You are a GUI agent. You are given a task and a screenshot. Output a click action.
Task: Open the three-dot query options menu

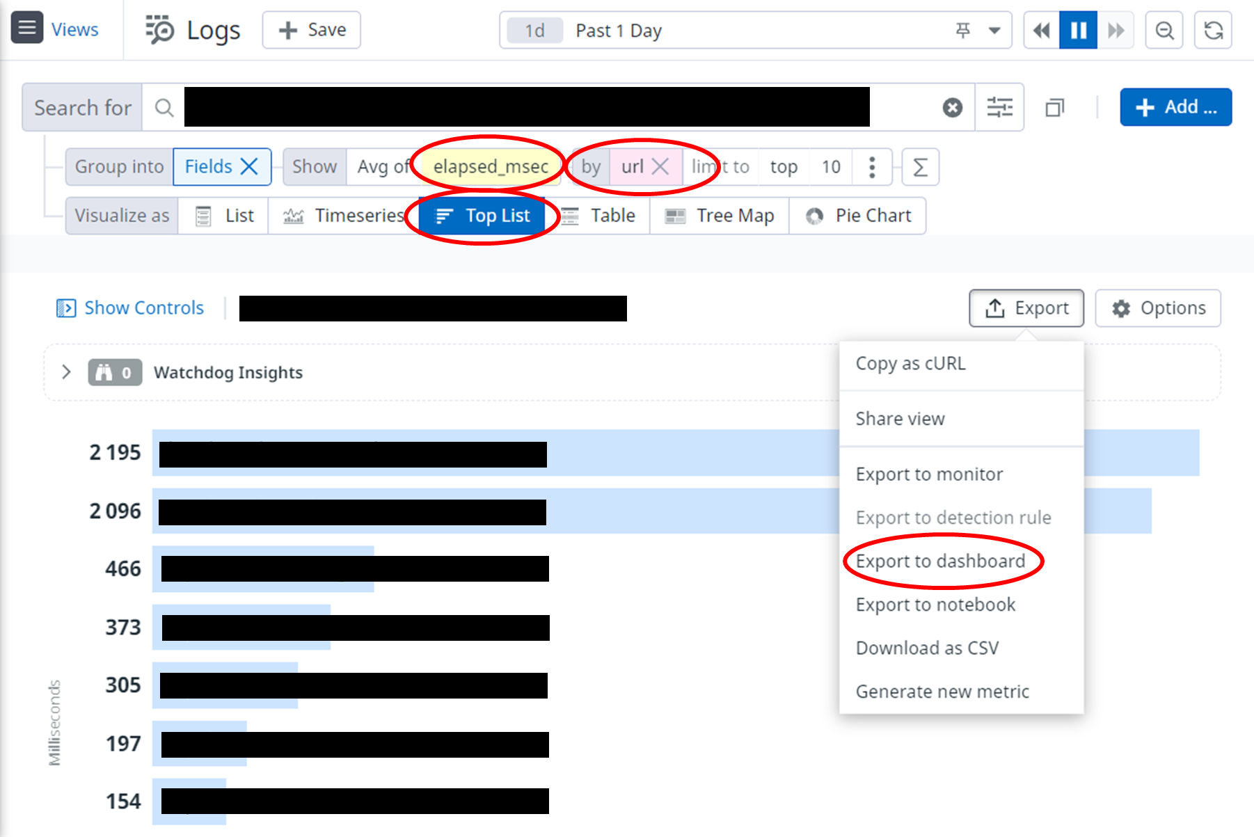tap(872, 167)
